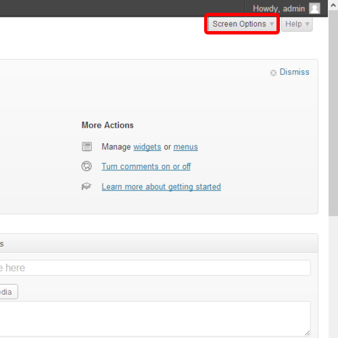Click the comments bubble icon
Screen dimensions: 338x338
(x=87, y=166)
